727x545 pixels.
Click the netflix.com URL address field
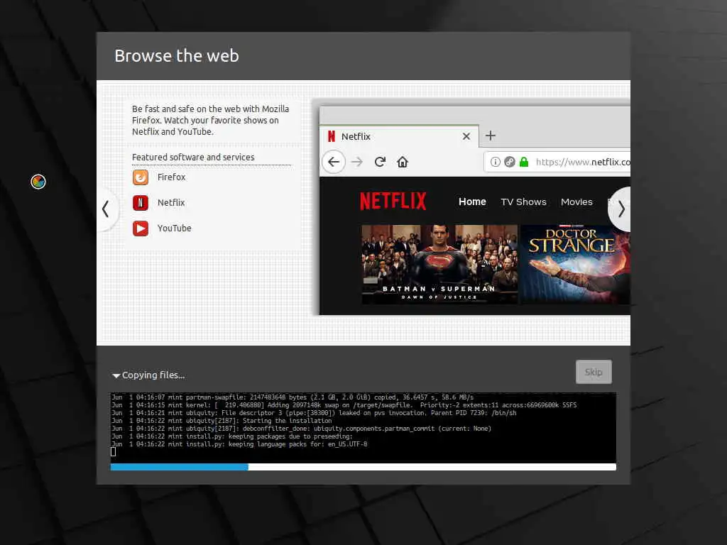(x=557, y=162)
